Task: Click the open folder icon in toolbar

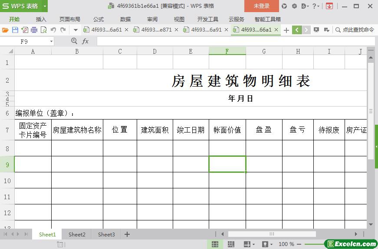Action: coord(5,30)
